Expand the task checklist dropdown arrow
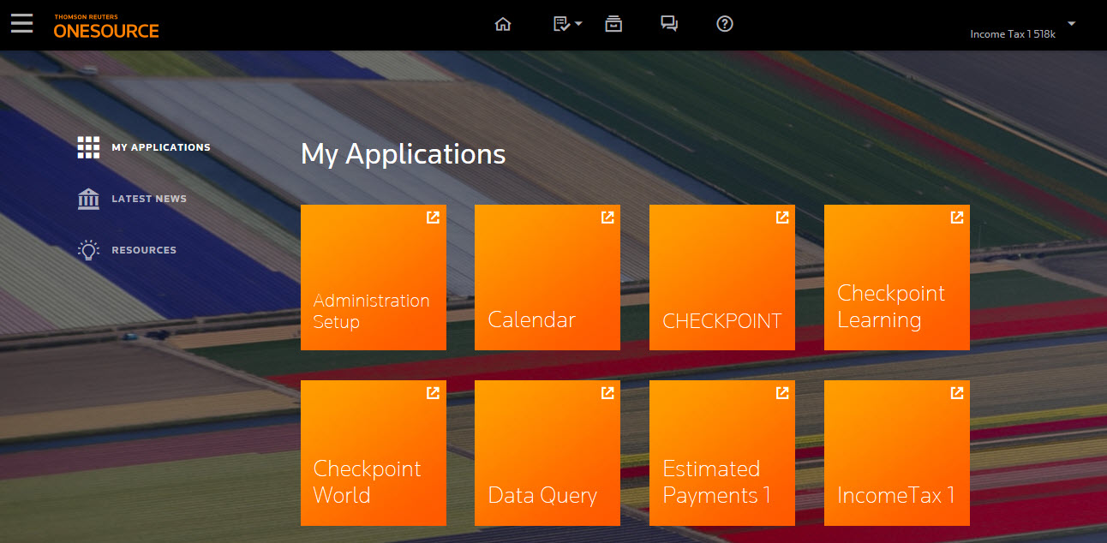Screen dimensions: 1107x543 pos(578,24)
